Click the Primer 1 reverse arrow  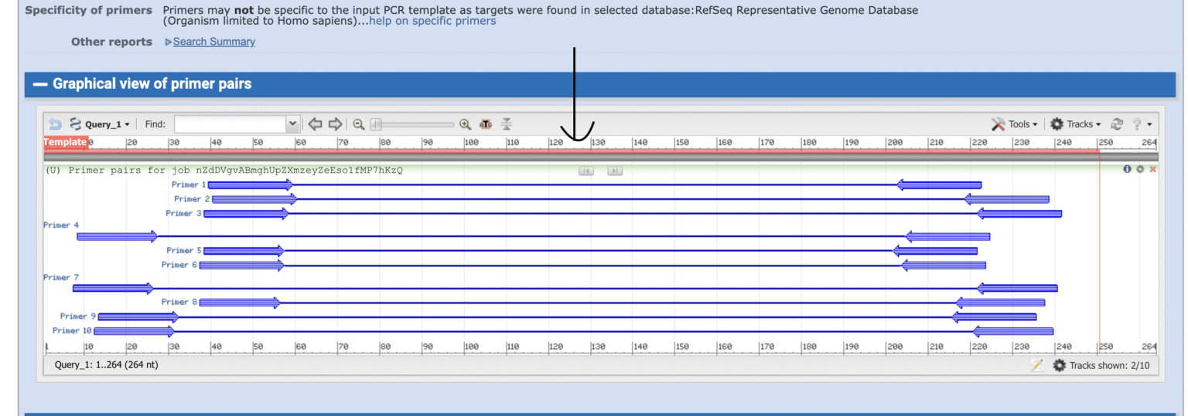pos(939,185)
